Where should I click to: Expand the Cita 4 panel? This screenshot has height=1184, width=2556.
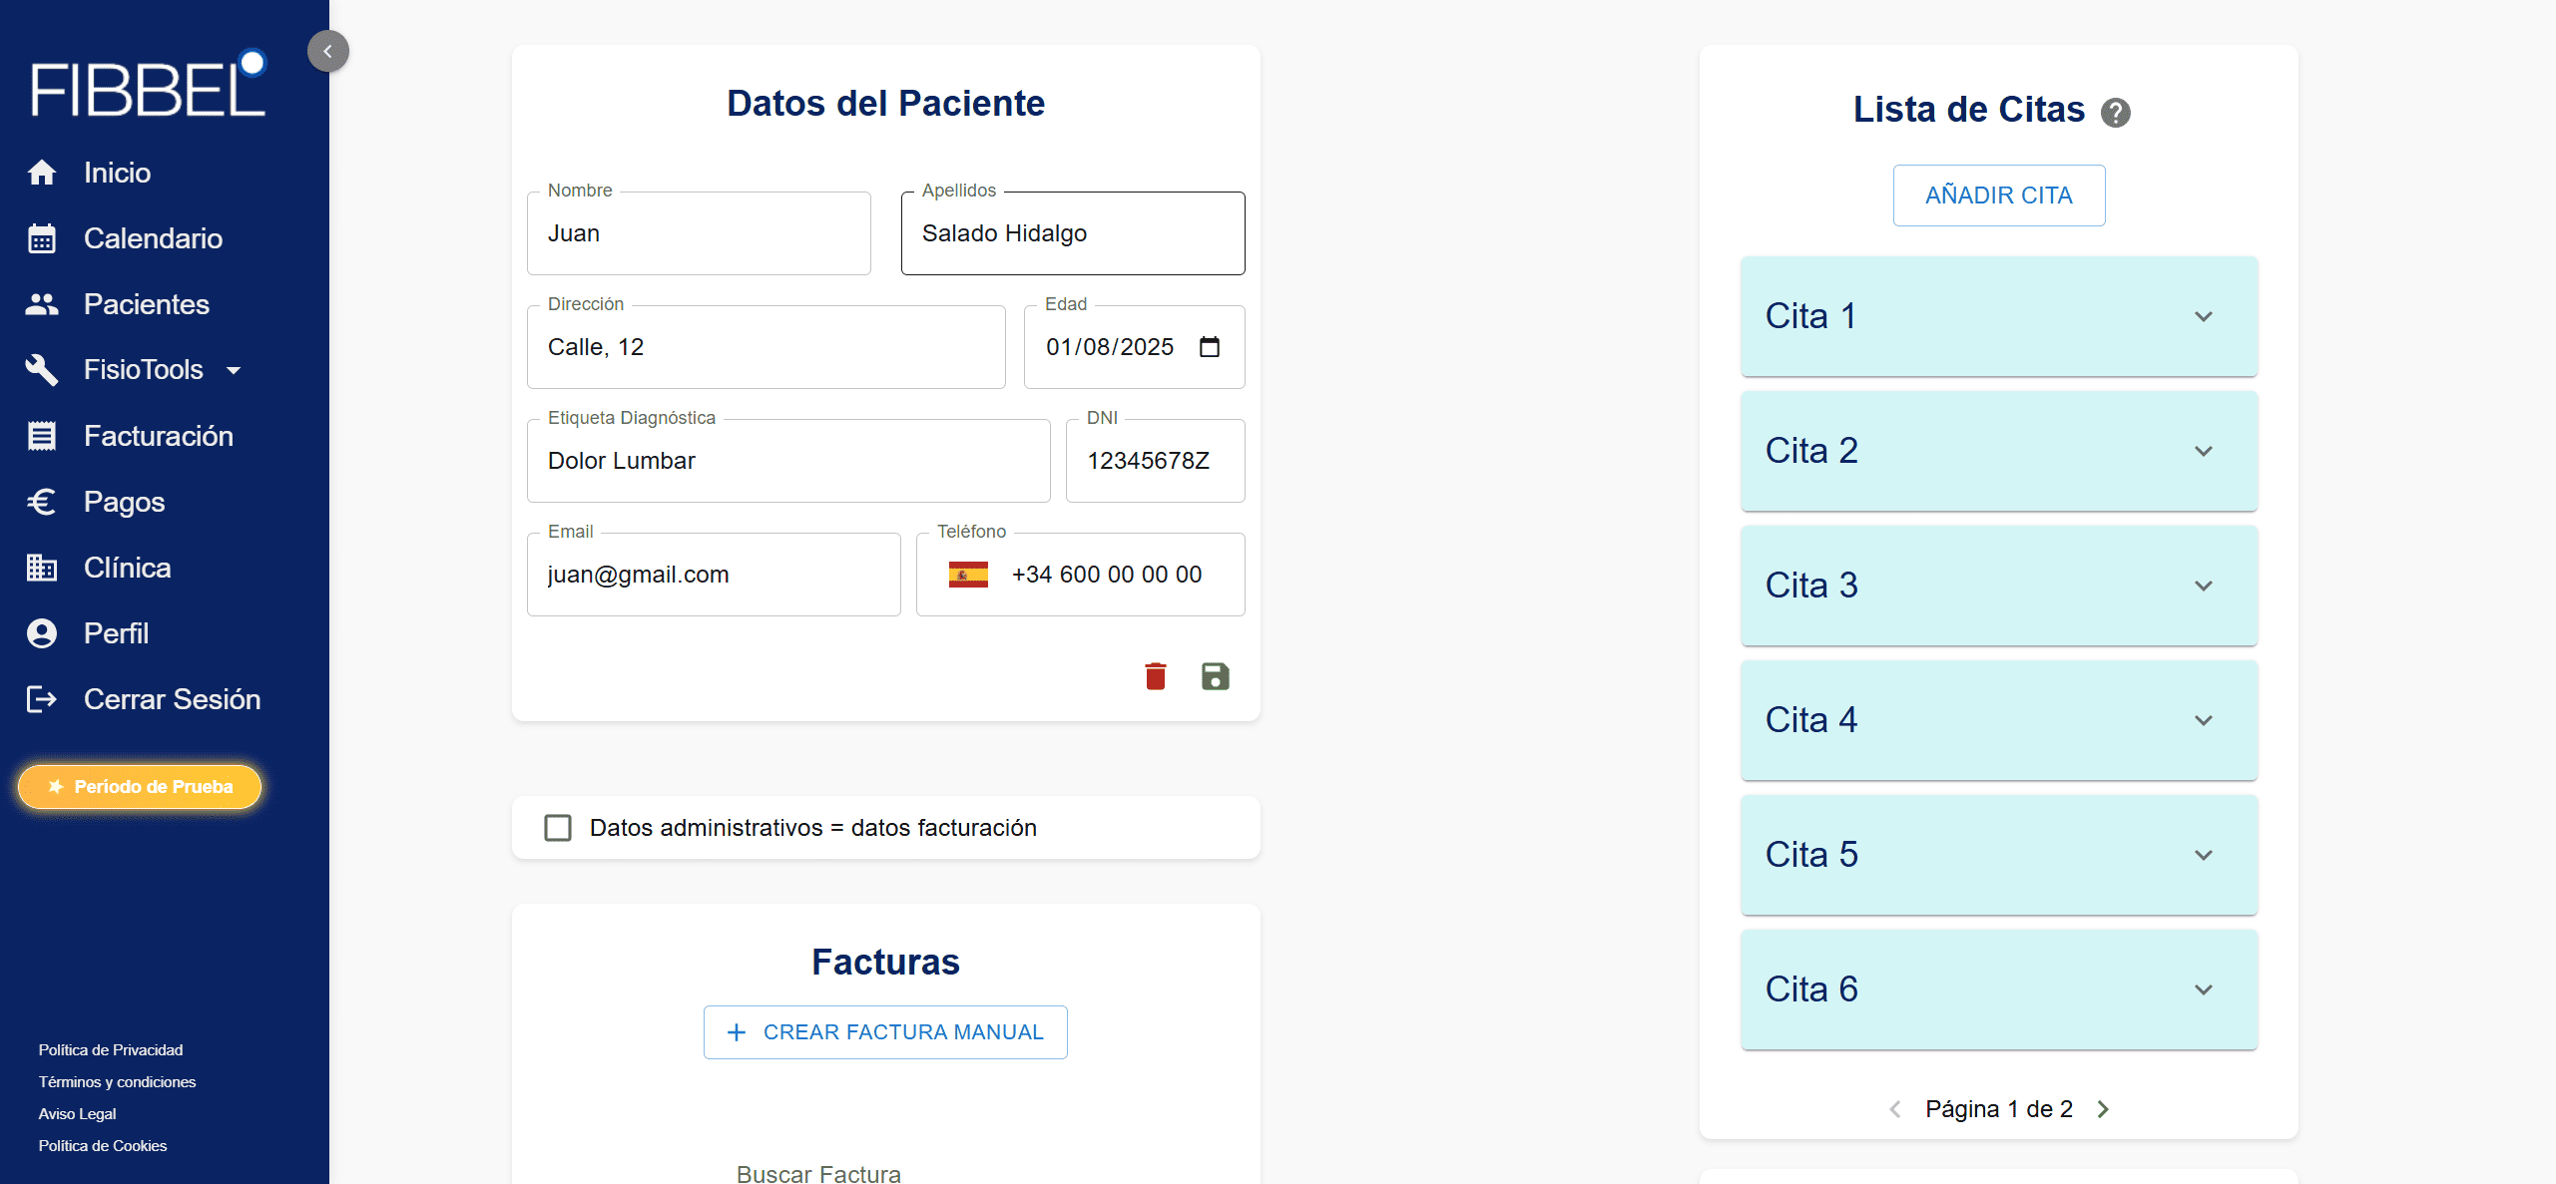tap(2203, 720)
